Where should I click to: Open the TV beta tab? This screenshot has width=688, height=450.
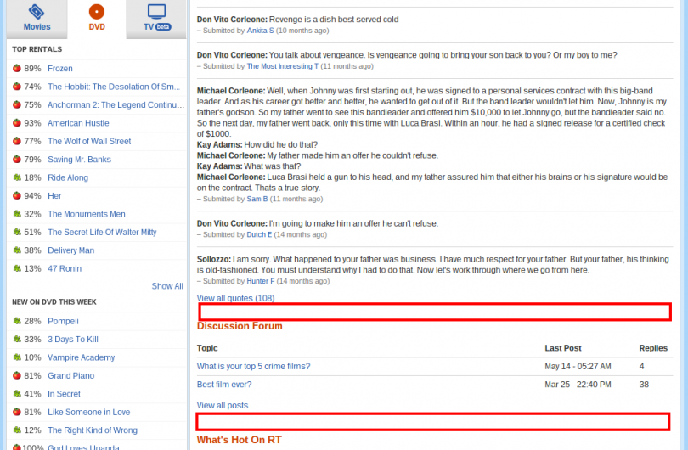156,20
